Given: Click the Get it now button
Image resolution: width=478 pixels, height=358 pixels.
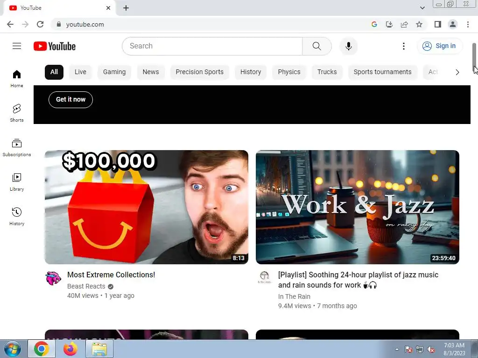Looking at the screenshot, I should tap(71, 100).
